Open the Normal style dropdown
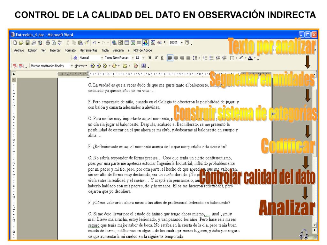The image size is (327, 245). (102, 58)
